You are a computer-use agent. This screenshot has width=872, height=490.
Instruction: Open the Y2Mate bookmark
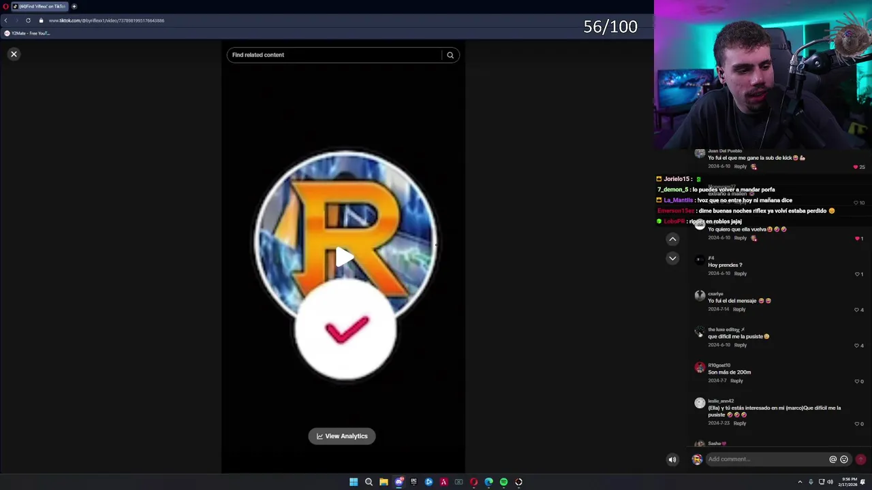click(x=27, y=33)
